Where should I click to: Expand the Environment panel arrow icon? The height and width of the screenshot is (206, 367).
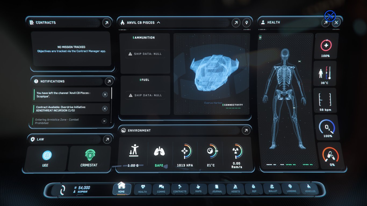click(x=246, y=131)
